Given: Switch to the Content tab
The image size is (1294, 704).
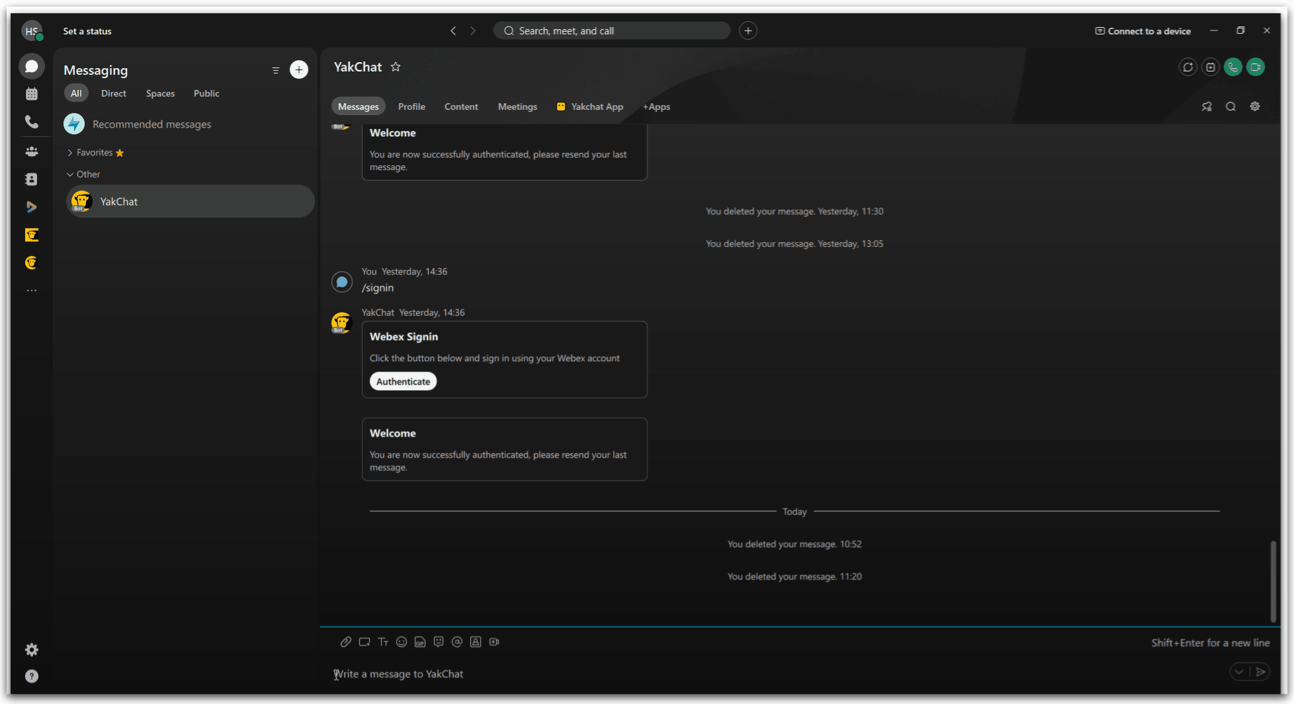Looking at the screenshot, I should (461, 107).
